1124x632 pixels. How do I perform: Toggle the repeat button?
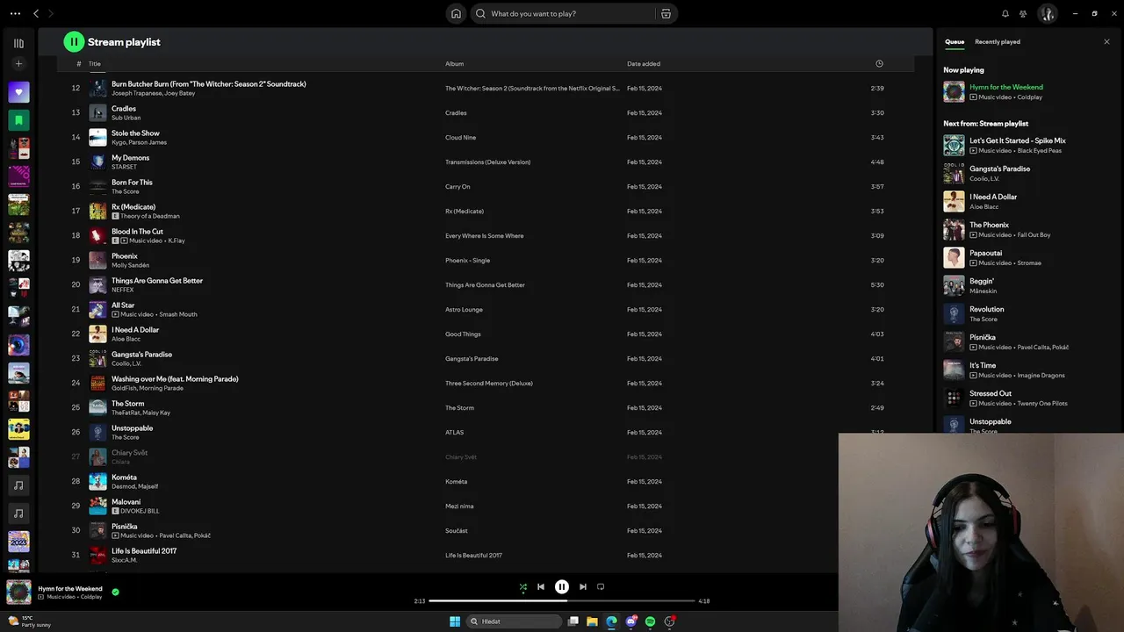(601, 586)
